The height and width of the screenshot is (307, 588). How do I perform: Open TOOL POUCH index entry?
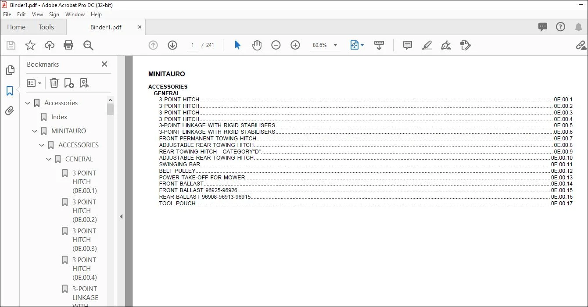tap(177, 203)
